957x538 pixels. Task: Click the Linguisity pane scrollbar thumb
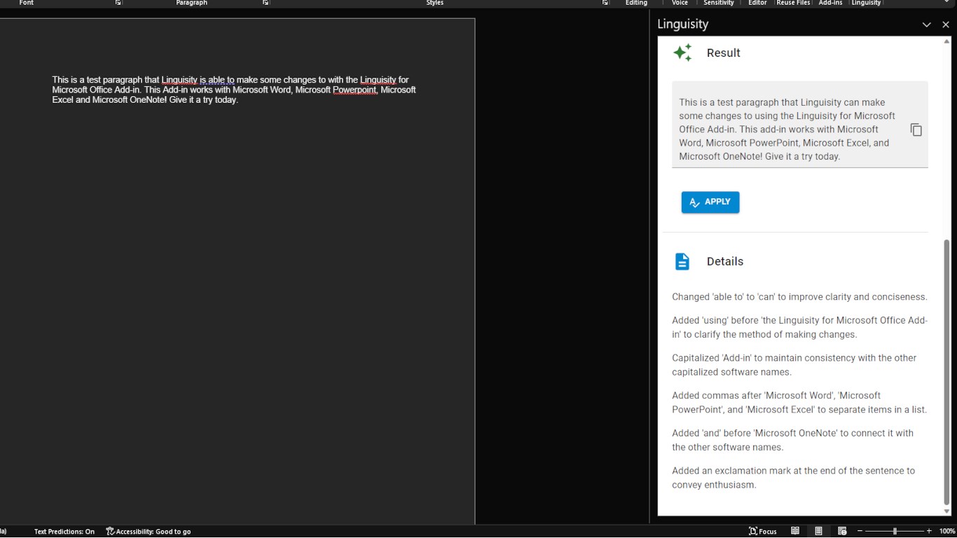947,372
